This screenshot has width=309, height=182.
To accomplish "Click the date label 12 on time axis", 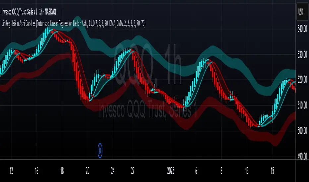I will [x=11, y=171].
